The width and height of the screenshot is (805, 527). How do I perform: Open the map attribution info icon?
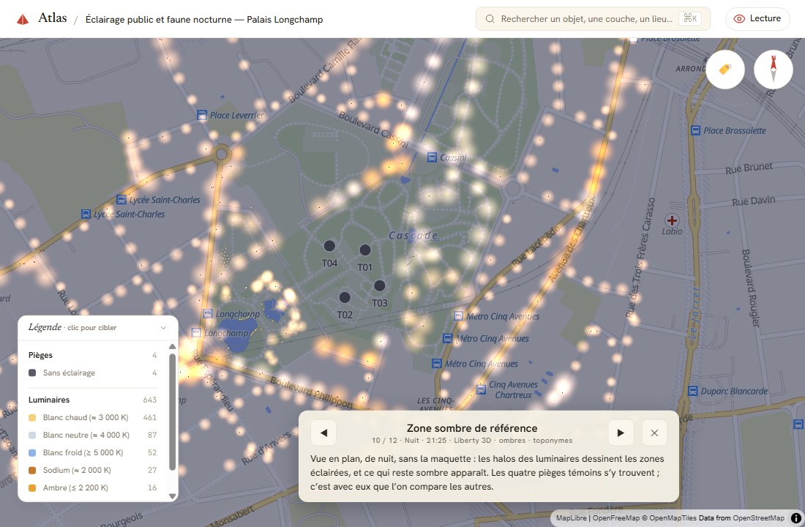(795, 517)
